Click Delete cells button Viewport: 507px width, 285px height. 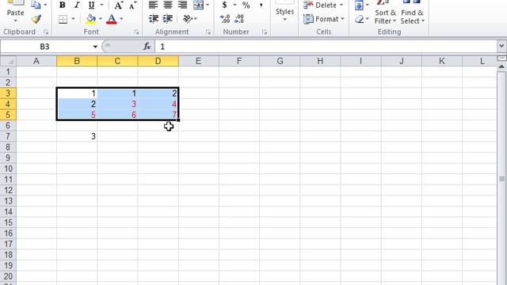[x=323, y=5]
